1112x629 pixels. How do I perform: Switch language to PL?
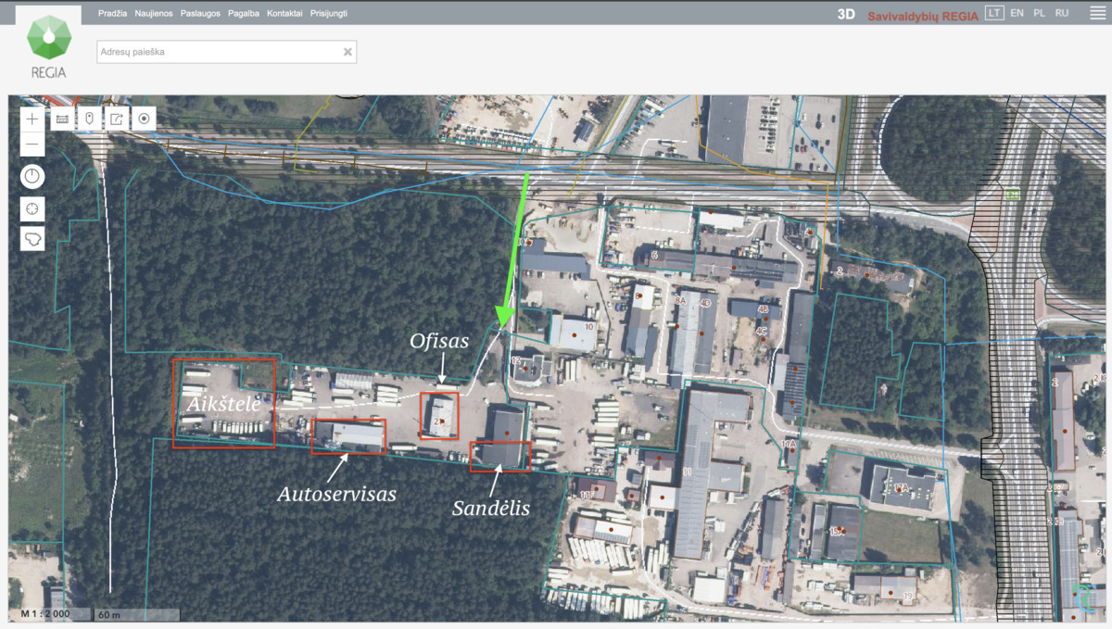(x=1040, y=13)
